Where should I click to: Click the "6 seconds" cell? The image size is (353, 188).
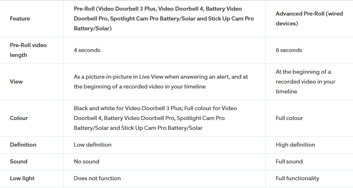click(x=289, y=50)
